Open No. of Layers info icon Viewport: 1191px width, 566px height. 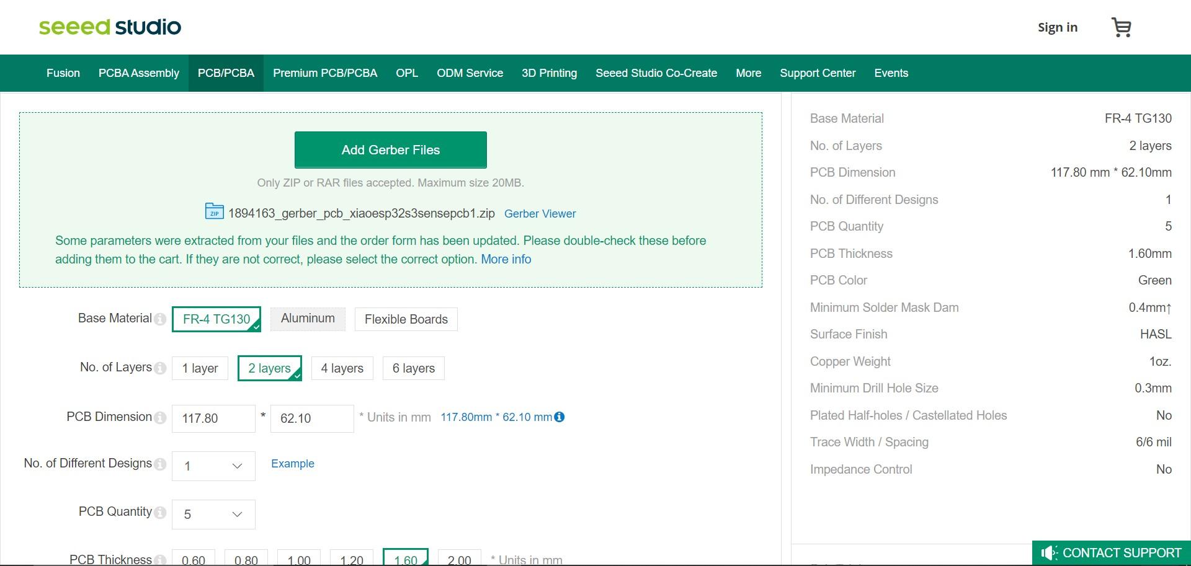click(x=160, y=368)
